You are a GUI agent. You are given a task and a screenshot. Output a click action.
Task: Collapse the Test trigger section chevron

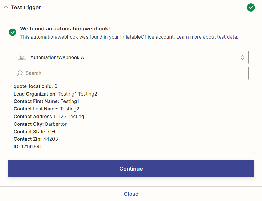click(x=6, y=7)
